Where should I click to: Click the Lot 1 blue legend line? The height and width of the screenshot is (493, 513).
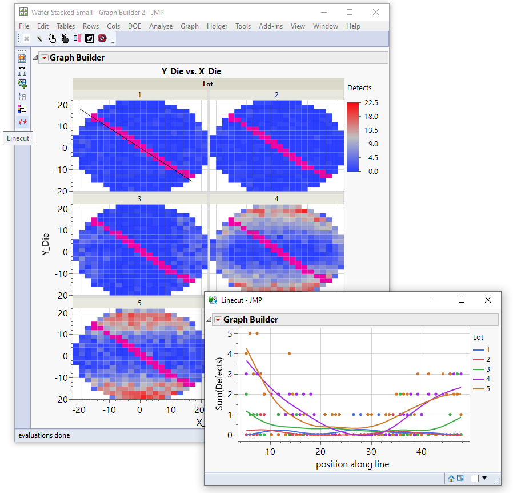pyautogui.click(x=478, y=350)
